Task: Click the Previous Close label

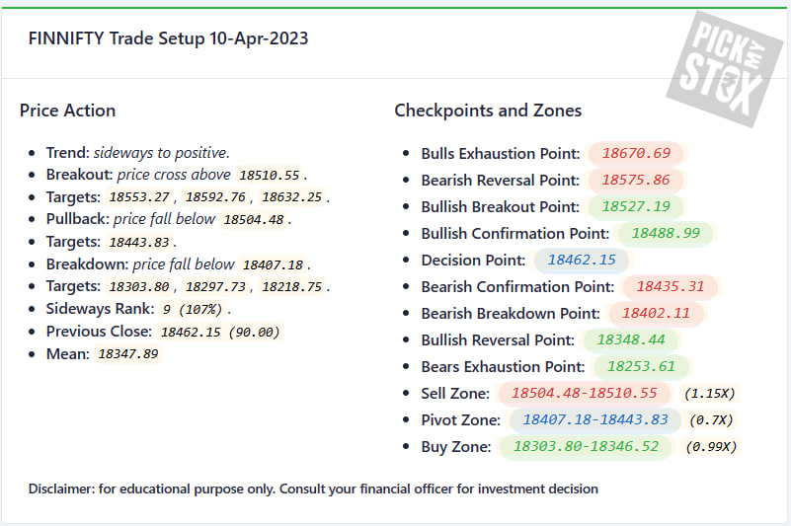Action: (x=99, y=332)
